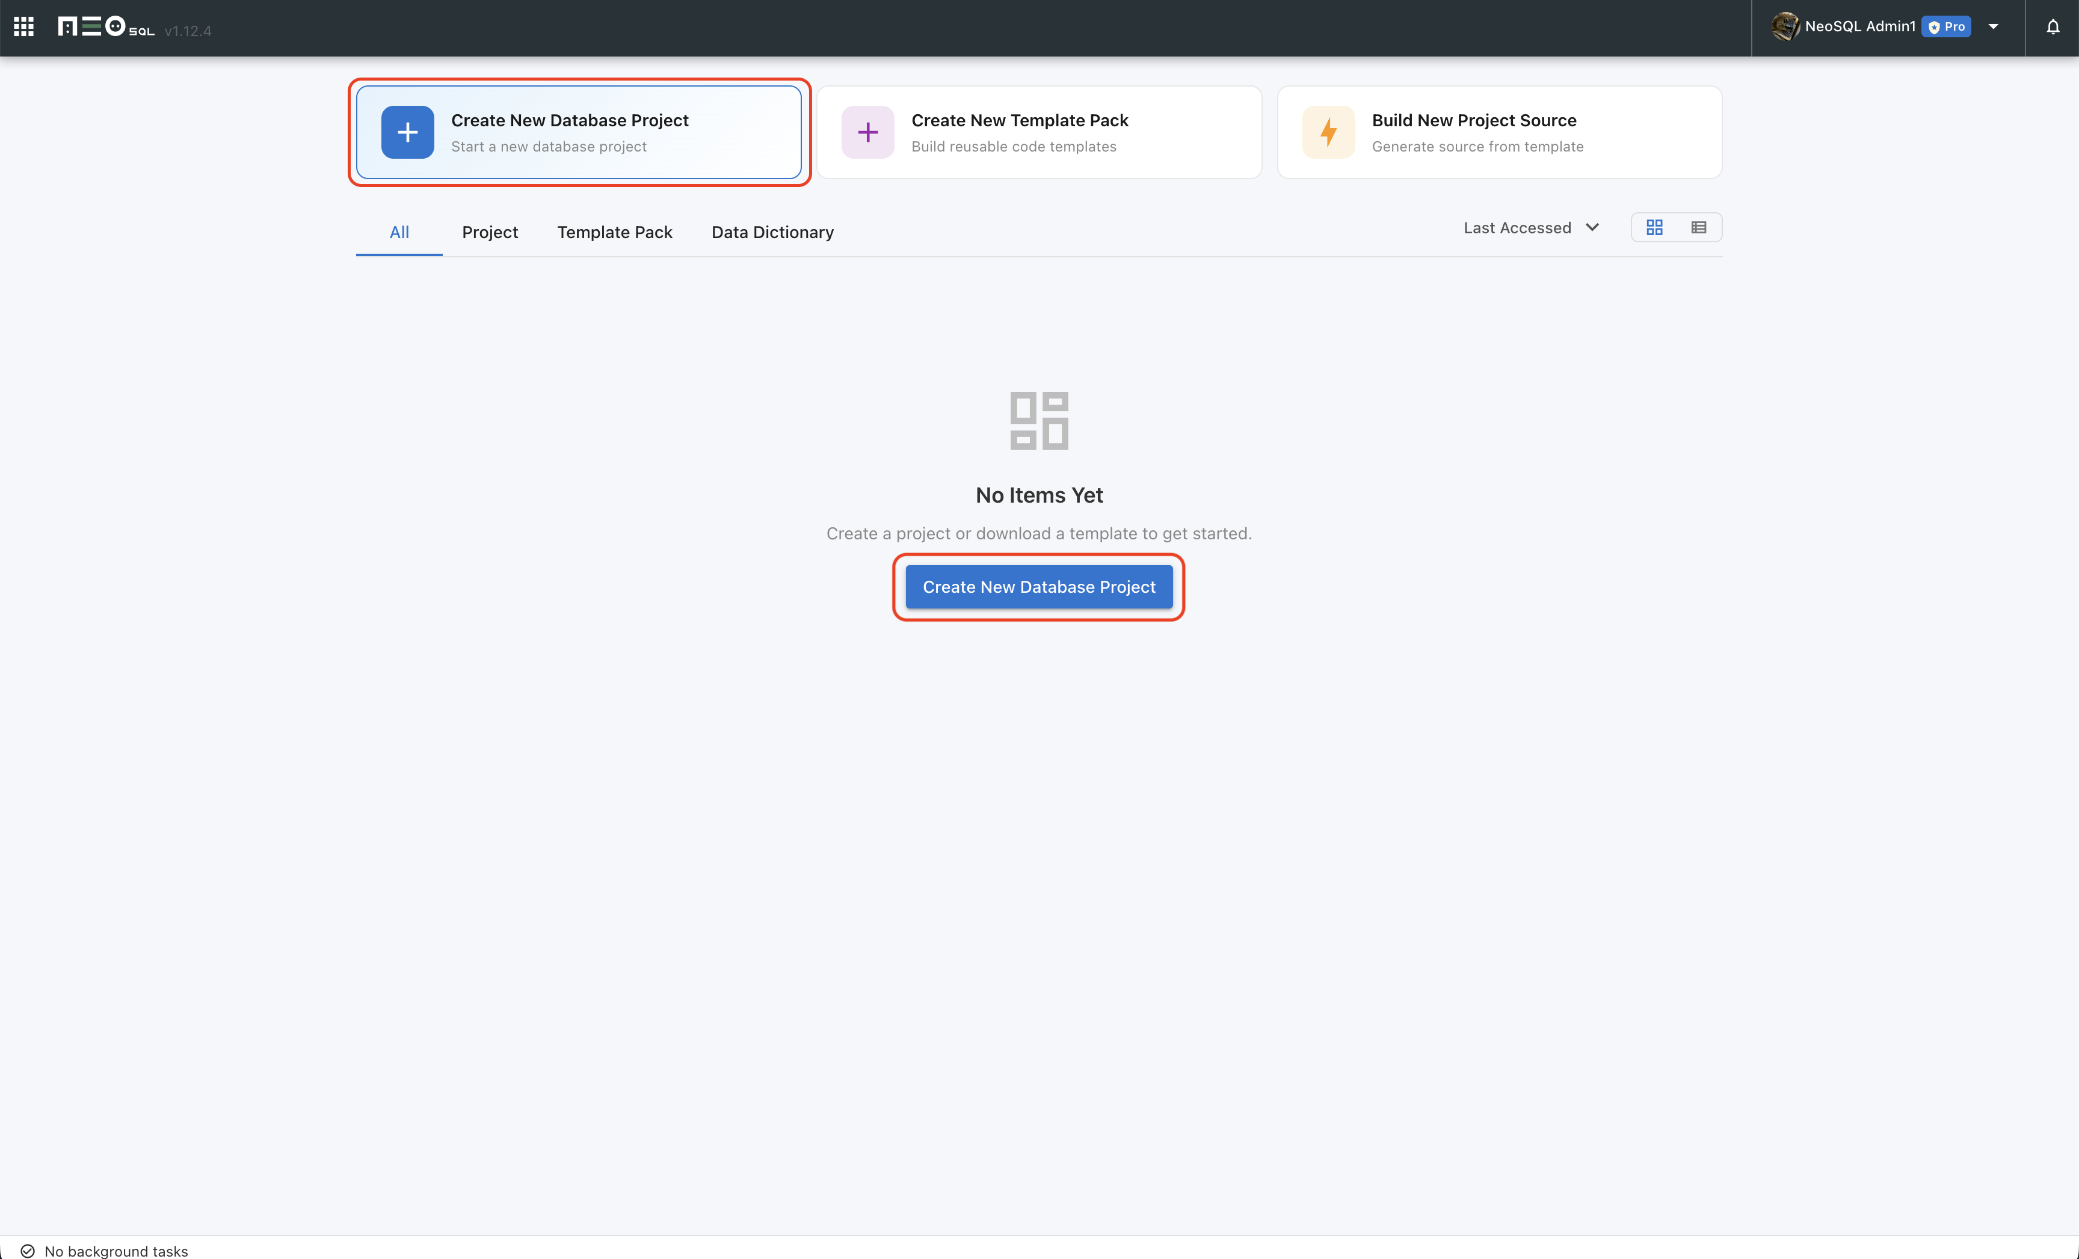Switch to the Data Dictionary tab
The height and width of the screenshot is (1259, 2079).
coord(772,232)
